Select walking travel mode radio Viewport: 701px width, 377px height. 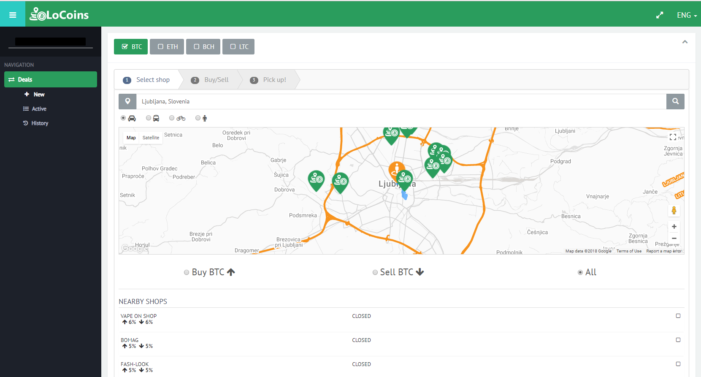pos(198,118)
